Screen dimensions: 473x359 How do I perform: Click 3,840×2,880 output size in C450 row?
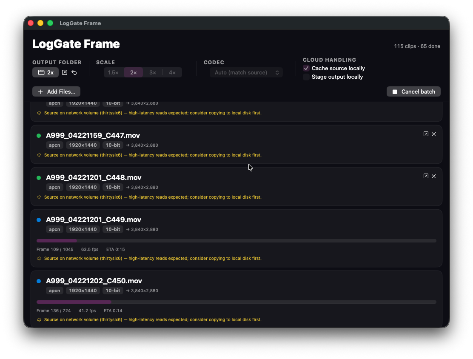point(142,291)
